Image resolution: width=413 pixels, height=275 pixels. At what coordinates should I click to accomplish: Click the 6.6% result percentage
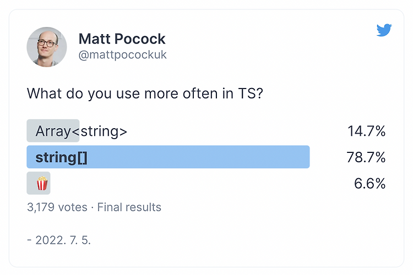[369, 183]
